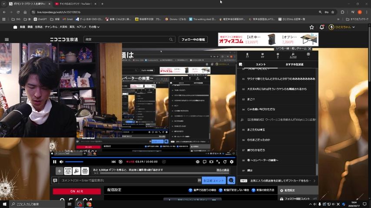Adjust the player volume slider
The height and width of the screenshot is (208, 371).
coord(74,162)
